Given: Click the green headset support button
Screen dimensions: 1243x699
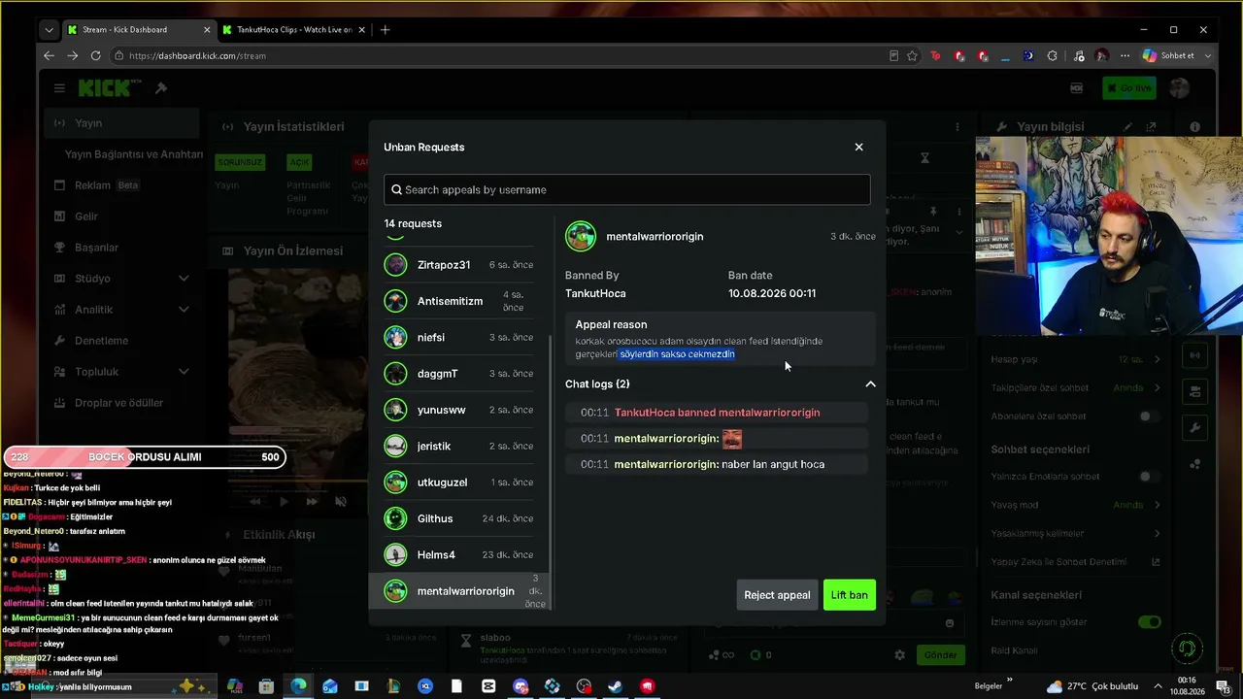Looking at the screenshot, I should [1185, 649].
